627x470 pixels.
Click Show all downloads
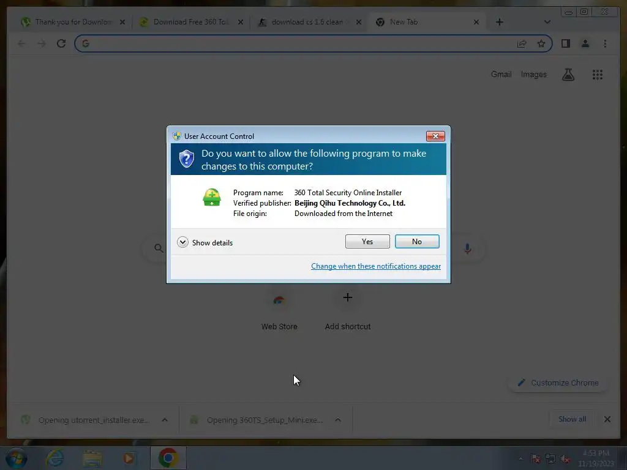click(x=573, y=419)
